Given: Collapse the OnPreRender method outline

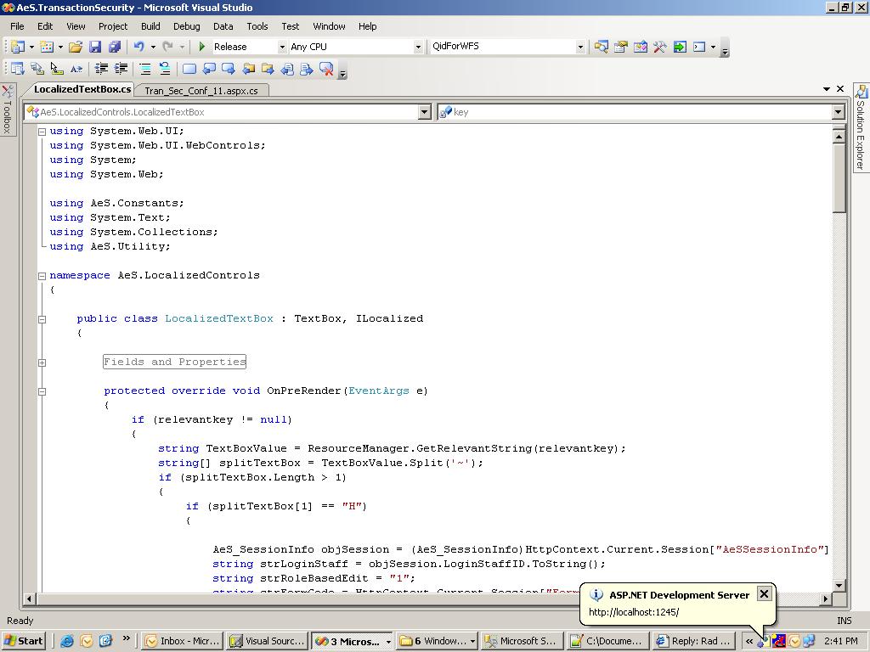Looking at the screenshot, I should 42,391.
